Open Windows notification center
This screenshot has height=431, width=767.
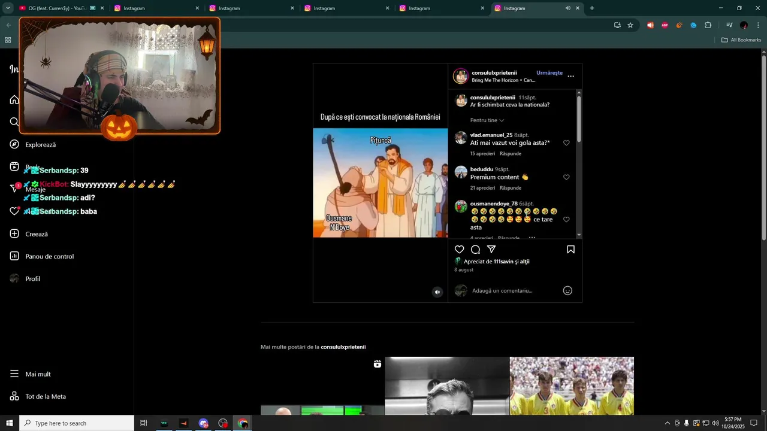pos(754,423)
